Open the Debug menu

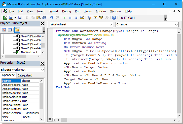pos(66,11)
